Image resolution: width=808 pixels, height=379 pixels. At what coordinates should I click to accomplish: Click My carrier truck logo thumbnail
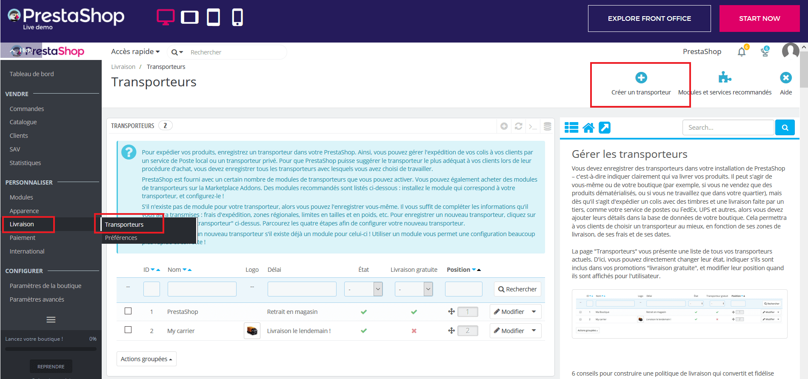click(252, 331)
